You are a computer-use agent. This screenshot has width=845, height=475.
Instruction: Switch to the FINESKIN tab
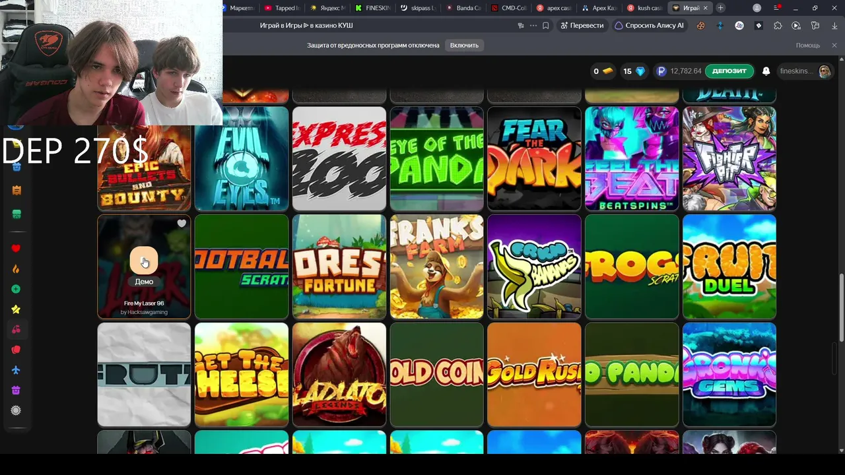[x=373, y=8]
